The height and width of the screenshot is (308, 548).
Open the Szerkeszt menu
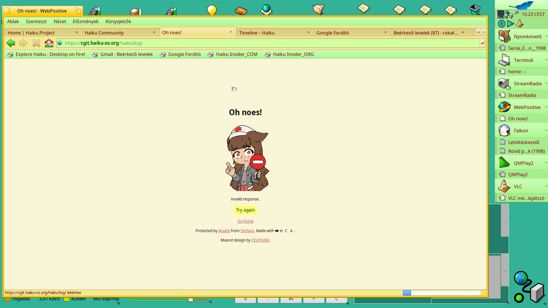pos(36,21)
